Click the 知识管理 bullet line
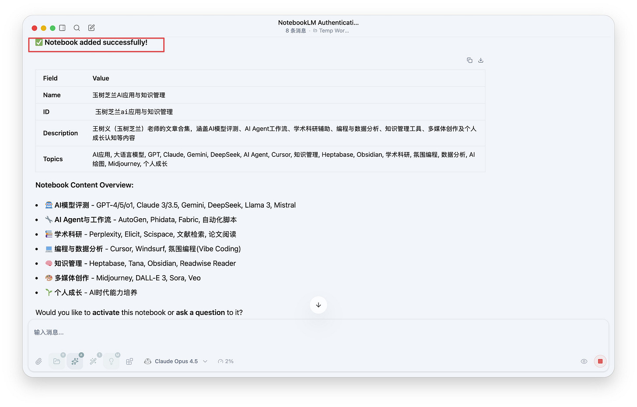This screenshot has width=637, height=407. [140, 263]
